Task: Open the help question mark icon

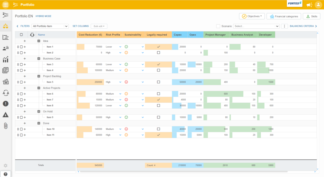Action: 6,174
